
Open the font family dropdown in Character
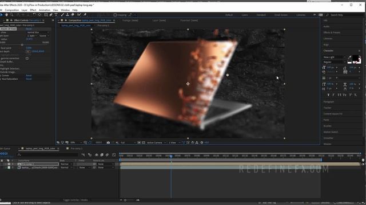tap(334, 57)
